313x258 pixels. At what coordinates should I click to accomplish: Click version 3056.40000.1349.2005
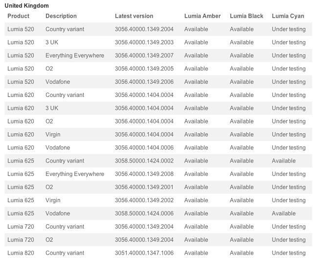(x=144, y=69)
